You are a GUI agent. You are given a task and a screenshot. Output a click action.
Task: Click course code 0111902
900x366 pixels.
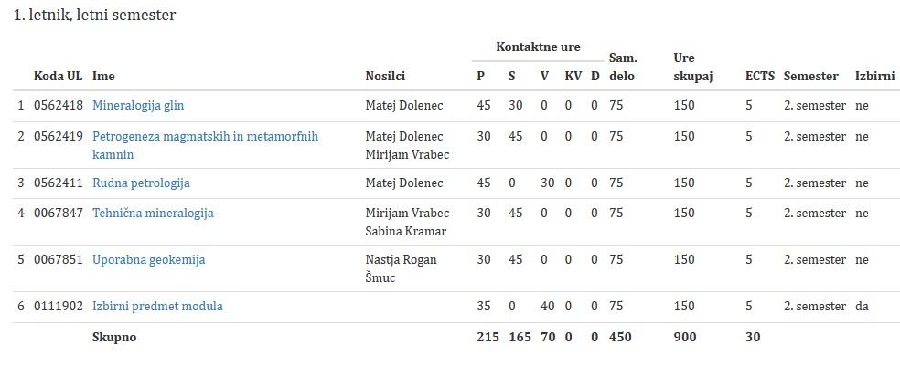[x=59, y=307]
